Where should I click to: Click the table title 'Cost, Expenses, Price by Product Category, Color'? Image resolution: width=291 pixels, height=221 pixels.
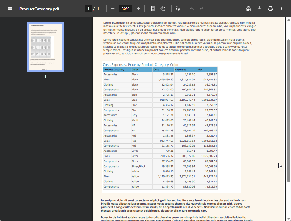141,65
